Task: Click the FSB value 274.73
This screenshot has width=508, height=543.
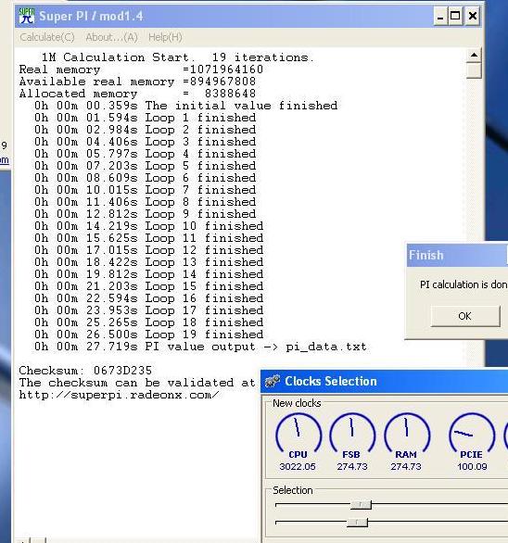Action: (352, 466)
